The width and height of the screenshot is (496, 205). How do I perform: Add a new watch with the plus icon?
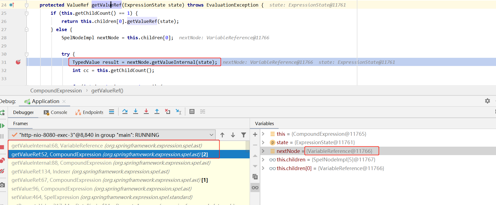click(255, 134)
